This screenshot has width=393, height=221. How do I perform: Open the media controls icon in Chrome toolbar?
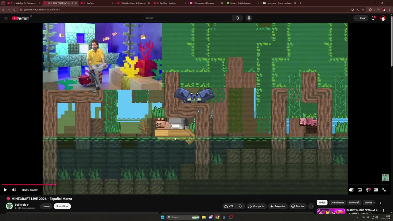(x=378, y=10)
